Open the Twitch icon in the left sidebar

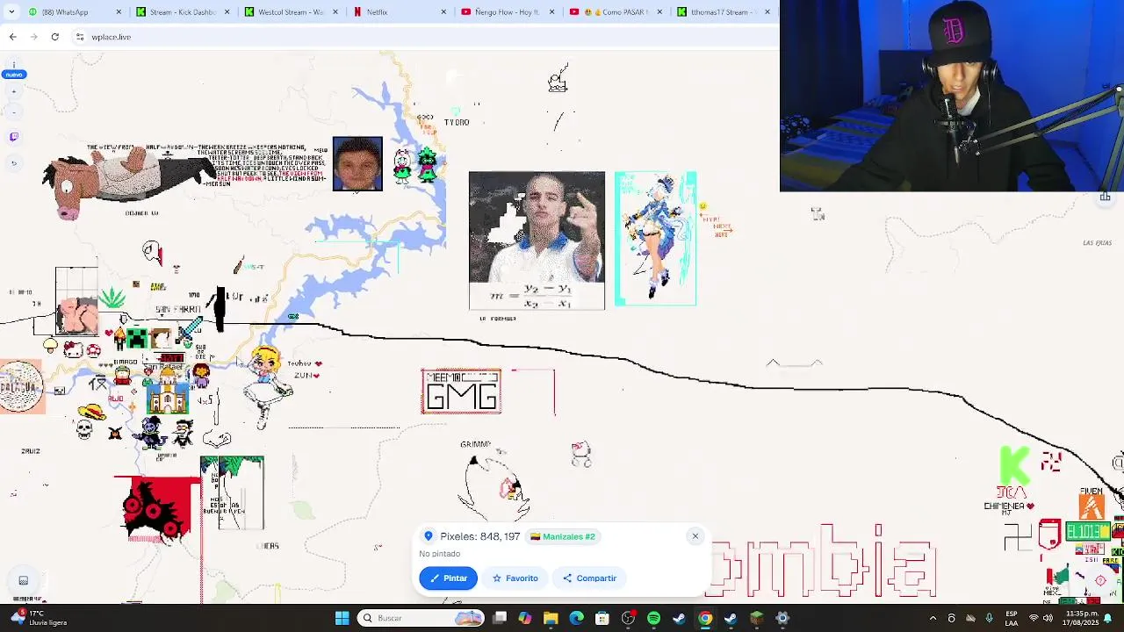[13, 137]
